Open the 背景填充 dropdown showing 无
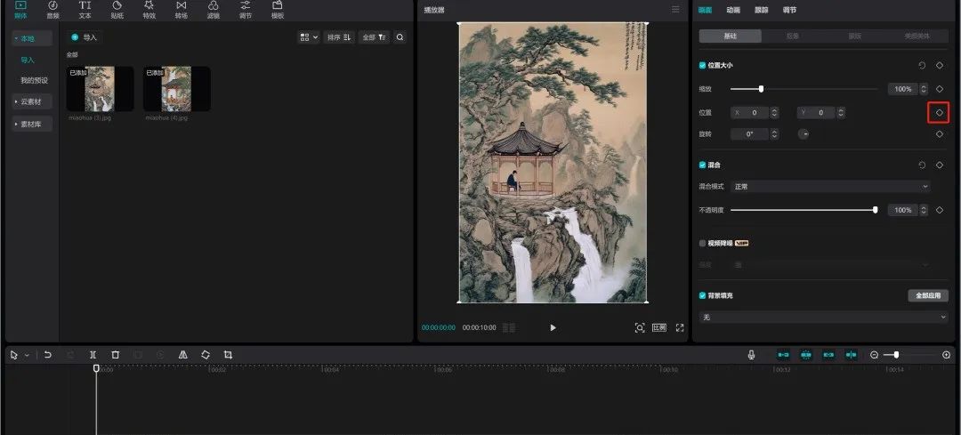The image size is (961, 435). pyautogui.click(x=824, y=317)
